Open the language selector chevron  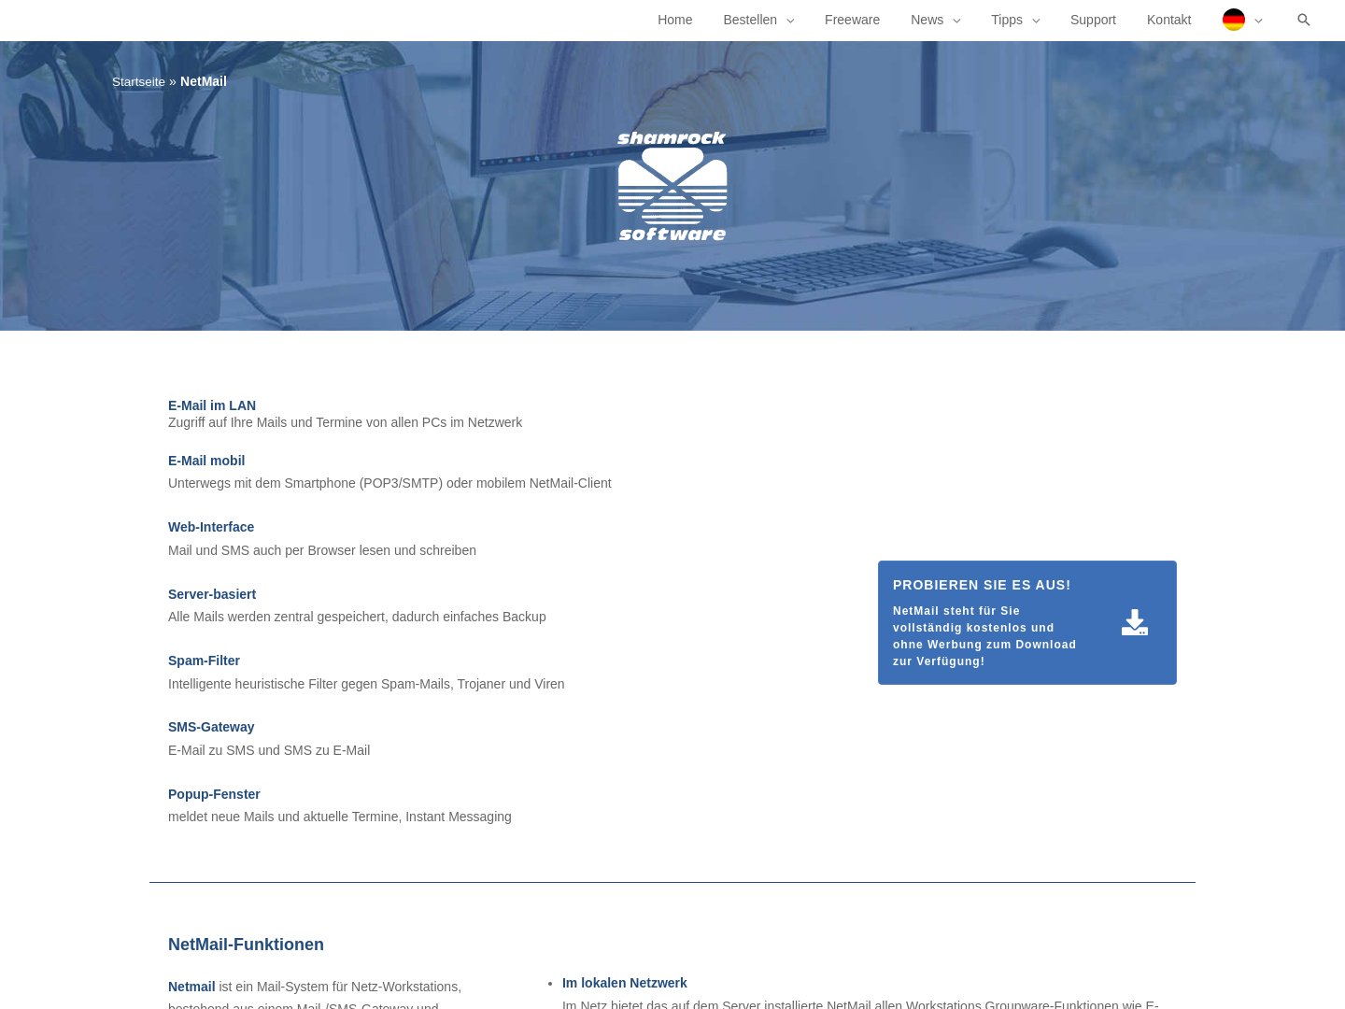click(x=1258, y=21)
